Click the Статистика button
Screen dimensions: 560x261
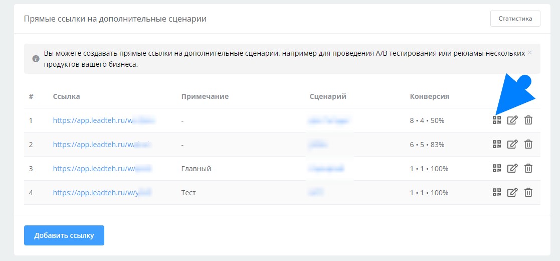click(515, 19)
